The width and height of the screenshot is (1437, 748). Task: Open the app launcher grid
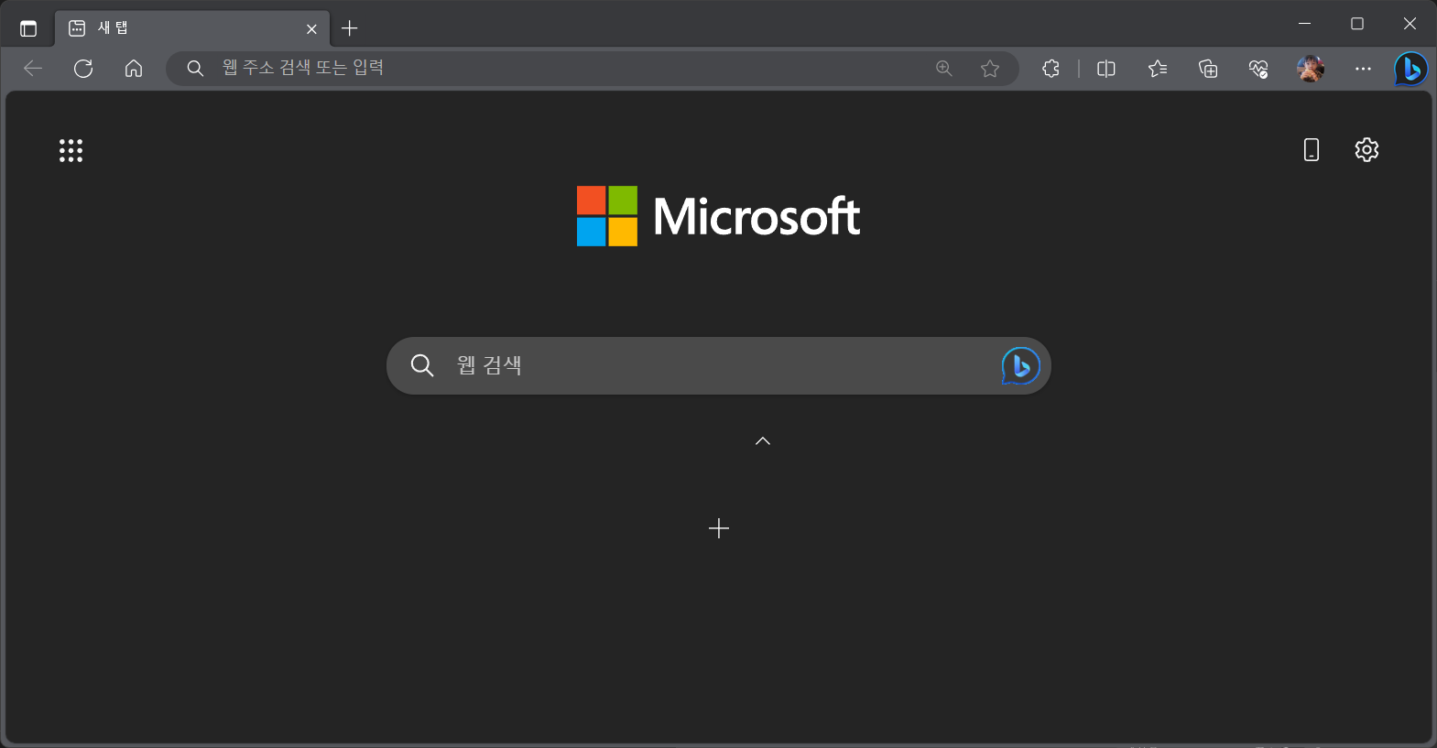71,151
